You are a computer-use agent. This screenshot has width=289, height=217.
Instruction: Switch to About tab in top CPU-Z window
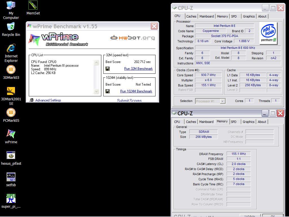point(262,16)
